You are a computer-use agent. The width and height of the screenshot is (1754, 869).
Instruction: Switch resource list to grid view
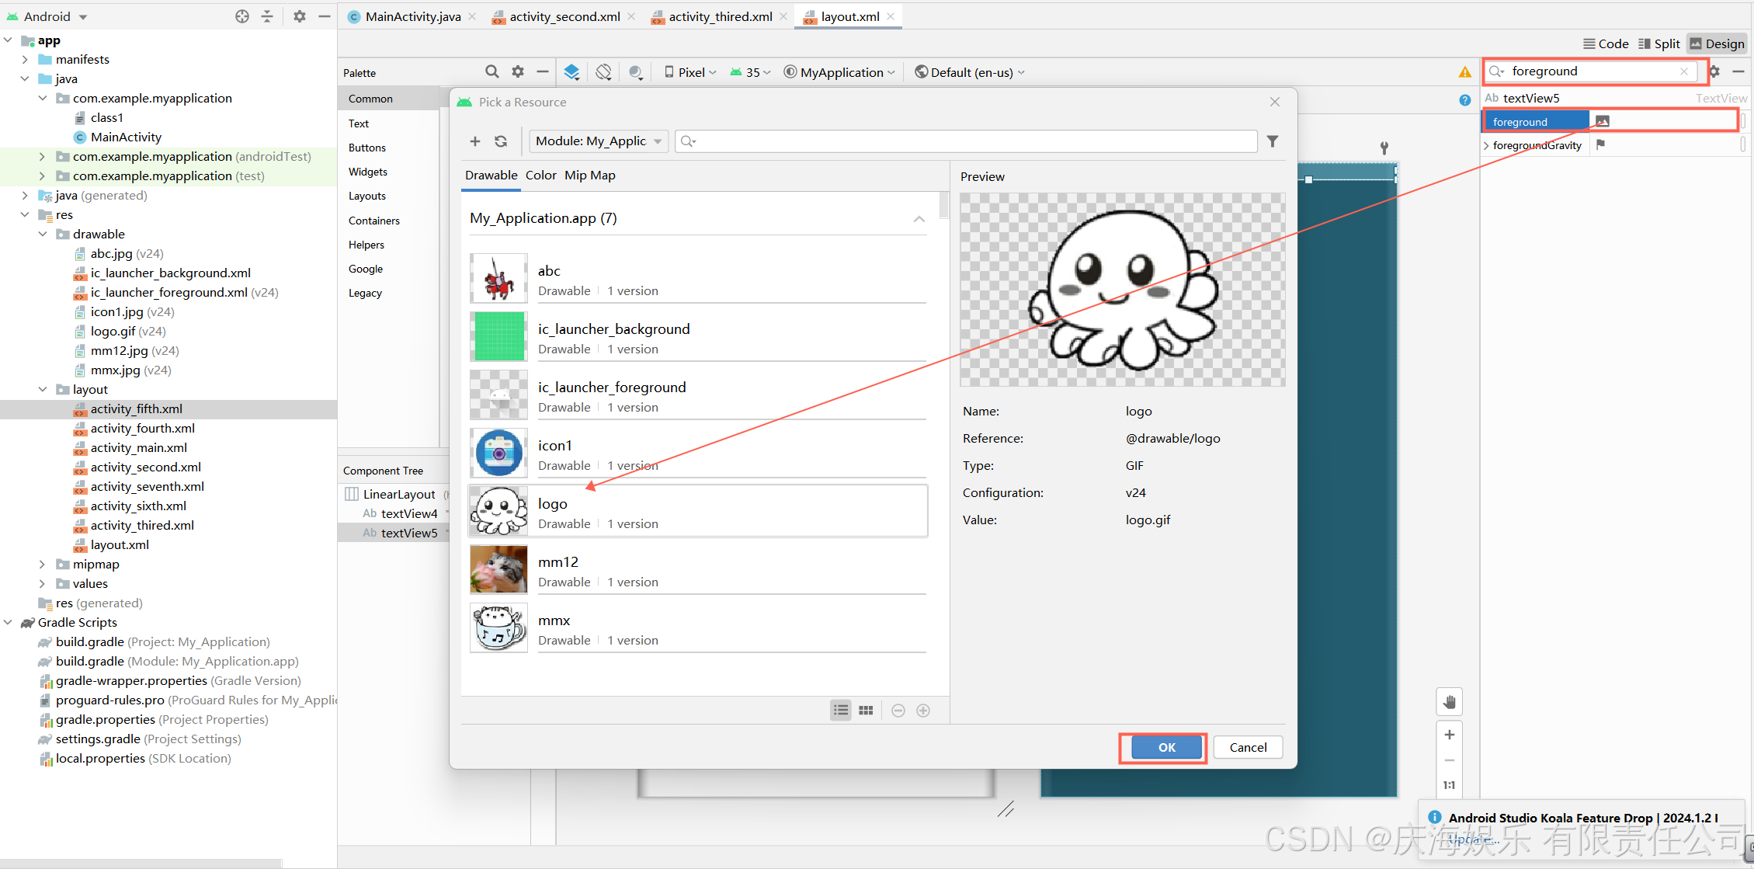(866, 711)
